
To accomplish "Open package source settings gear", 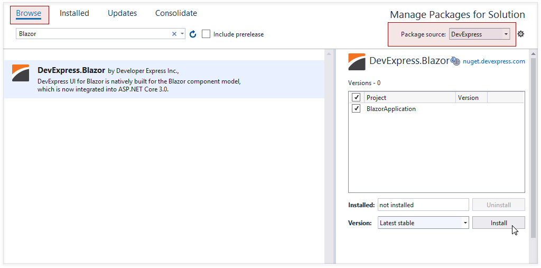I will point(520,34).
